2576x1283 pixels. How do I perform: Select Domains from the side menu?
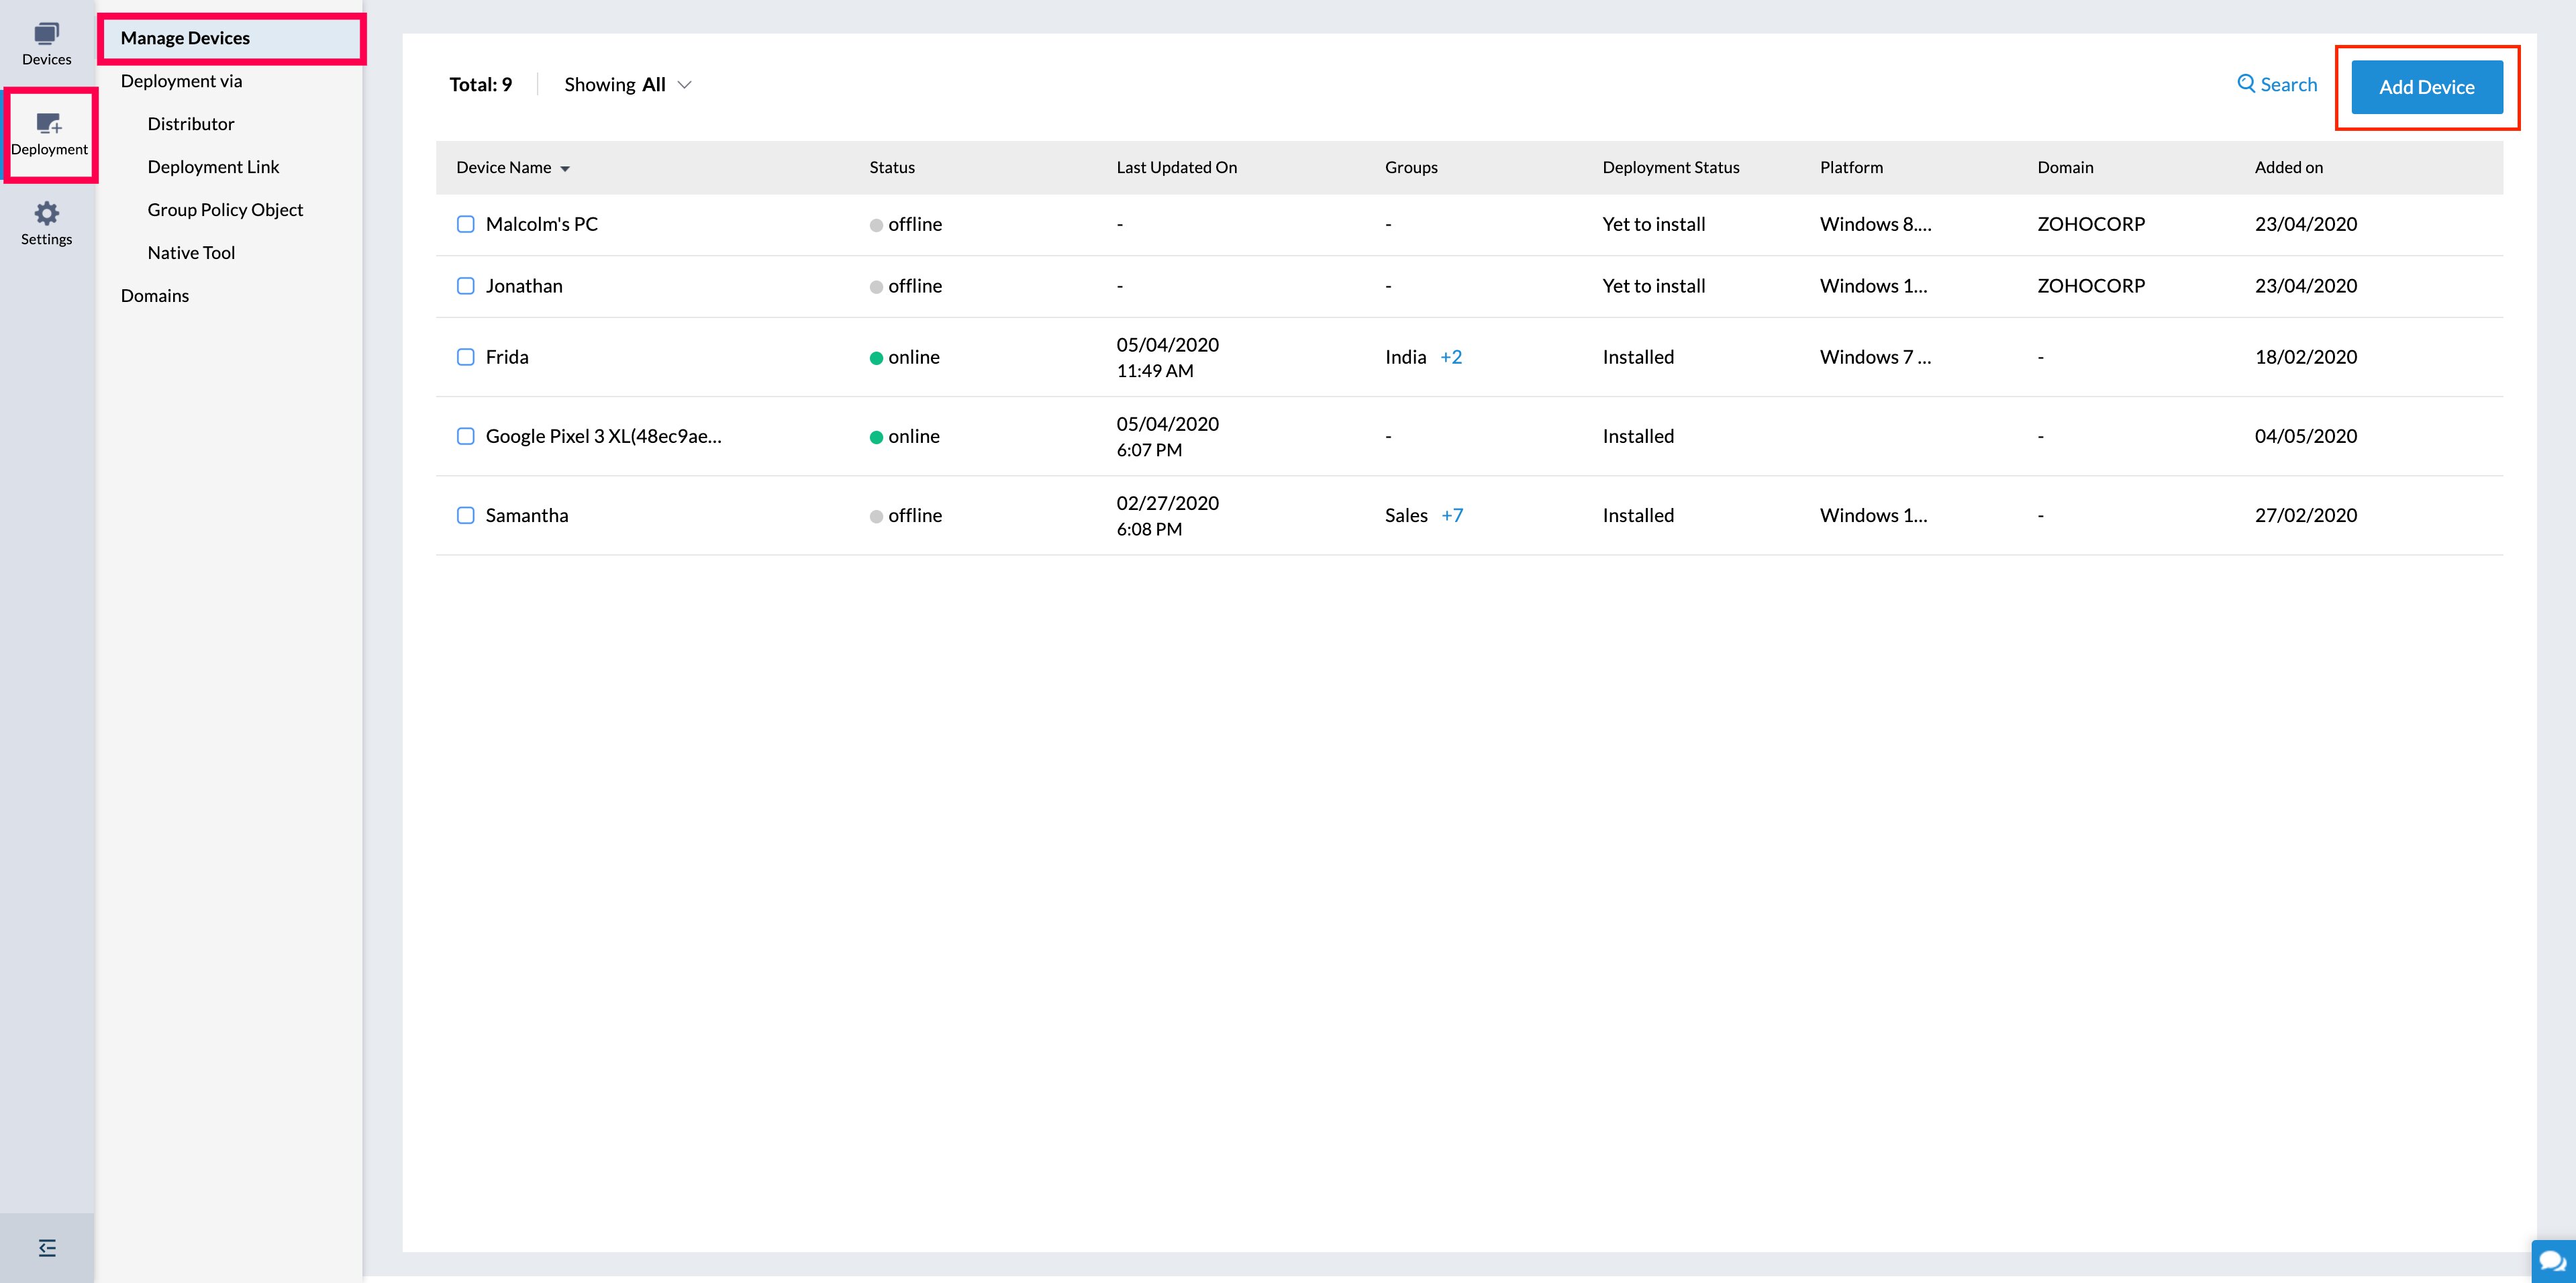154,295
